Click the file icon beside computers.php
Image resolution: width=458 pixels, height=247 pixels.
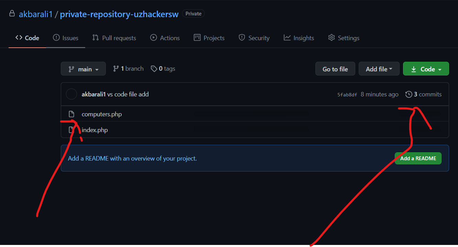click(x=71, y=114)
